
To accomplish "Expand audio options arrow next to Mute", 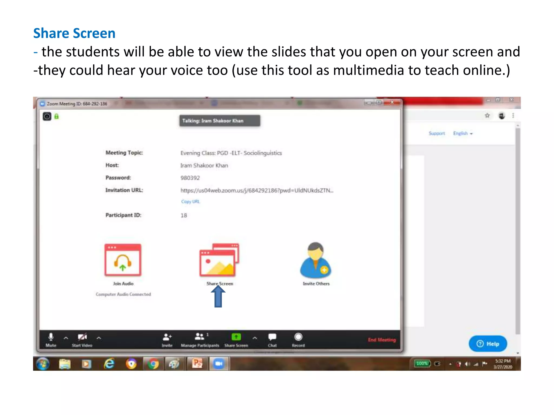I will pos(66,338).
